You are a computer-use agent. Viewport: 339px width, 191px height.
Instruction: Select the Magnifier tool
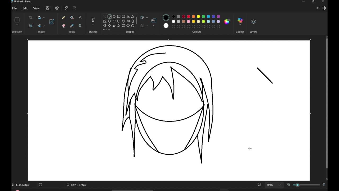[x=80, y=26]
